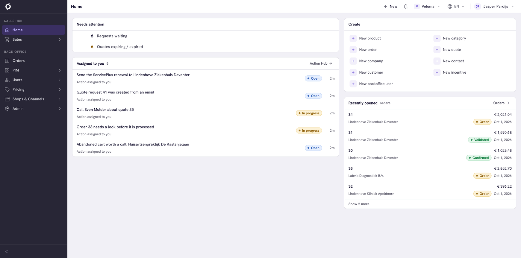The width and height of the screenshot is (521, 258).
Task: Click the plus icon beside New order
Action: 353,50
